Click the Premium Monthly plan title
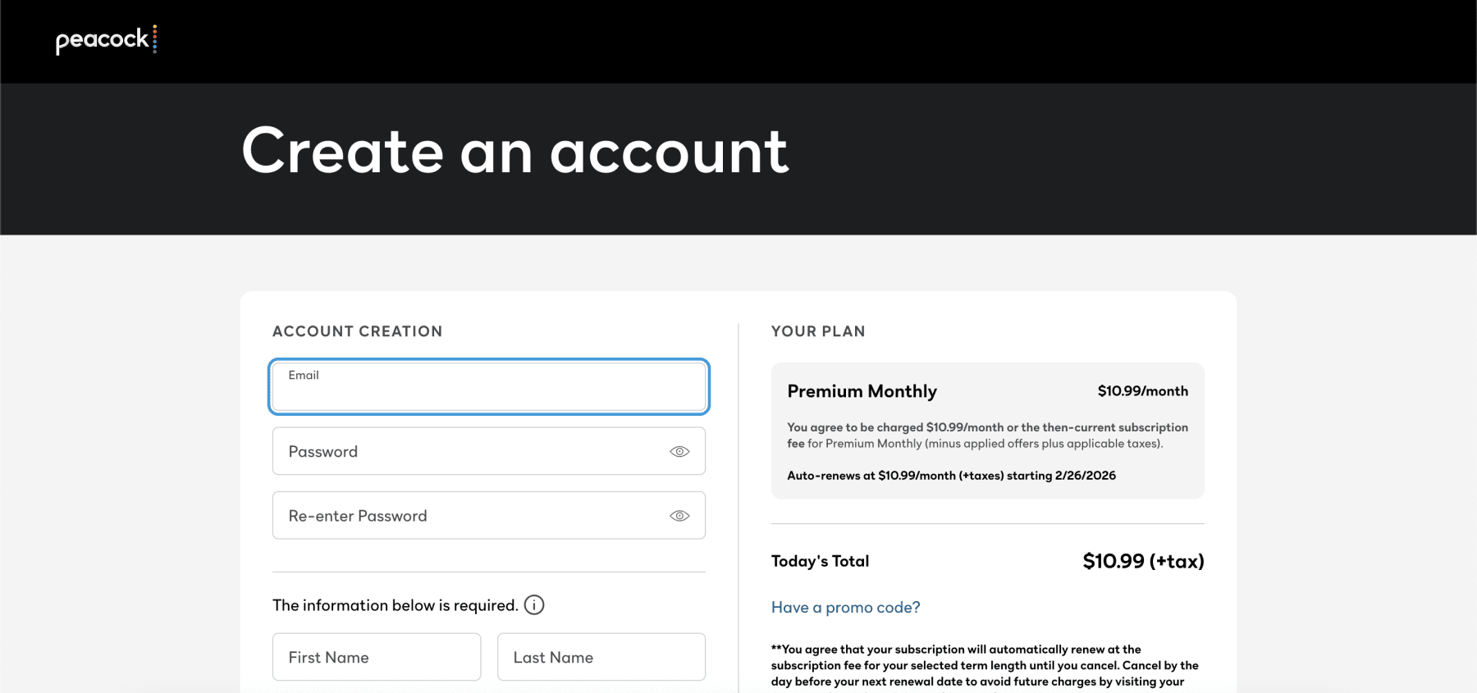 (862, 391)
